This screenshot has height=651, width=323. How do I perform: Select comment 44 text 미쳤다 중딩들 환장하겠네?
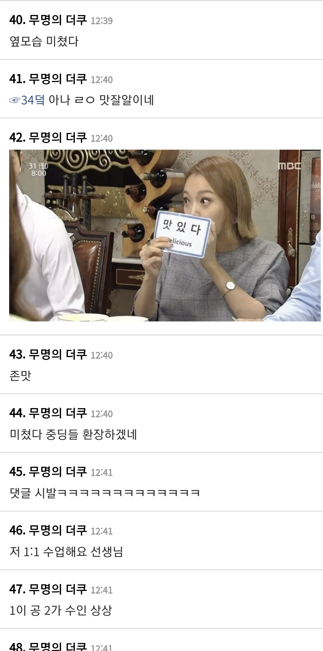[73, 434]
